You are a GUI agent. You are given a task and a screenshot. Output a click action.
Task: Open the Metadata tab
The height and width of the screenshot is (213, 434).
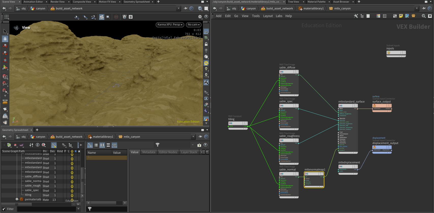(149, 152)
